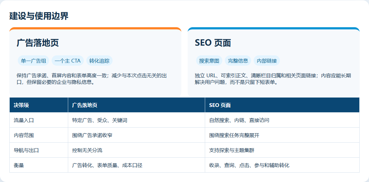Click the 转化追踪 tag
This screenshot has height=182, width=369.
pos(99,61)
